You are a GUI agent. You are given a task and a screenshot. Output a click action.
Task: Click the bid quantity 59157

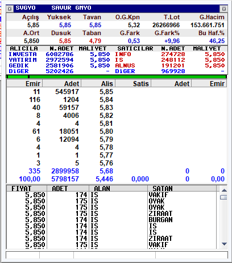(69, 108)
